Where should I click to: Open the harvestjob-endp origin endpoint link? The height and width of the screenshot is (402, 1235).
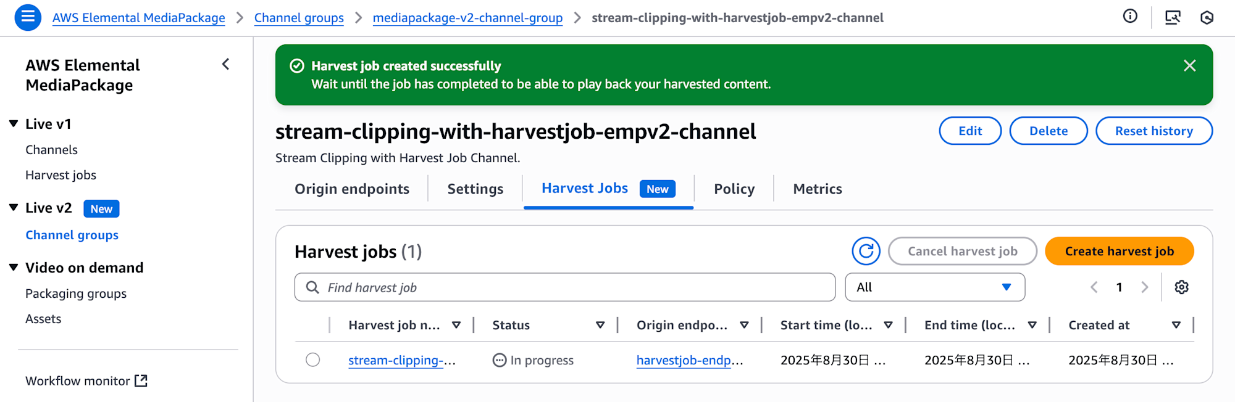pos(690,360)
